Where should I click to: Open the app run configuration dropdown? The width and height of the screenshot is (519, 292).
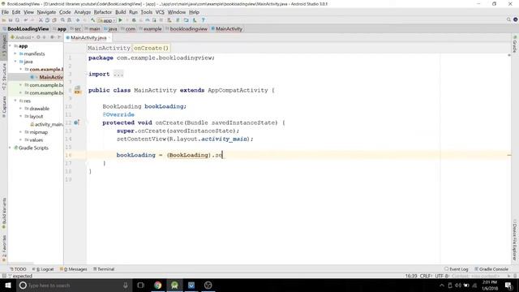pyautogui.click(x=106, y=20)
